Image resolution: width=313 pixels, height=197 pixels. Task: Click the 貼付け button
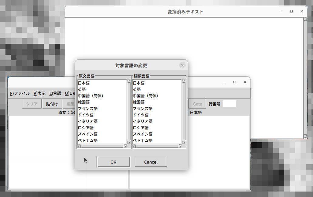[52, 104]
